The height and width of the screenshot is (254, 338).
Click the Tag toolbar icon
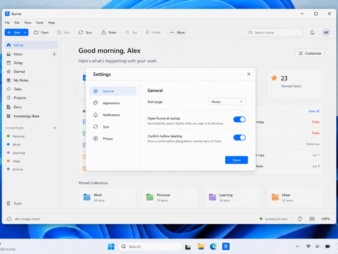[x=128, y=33]
